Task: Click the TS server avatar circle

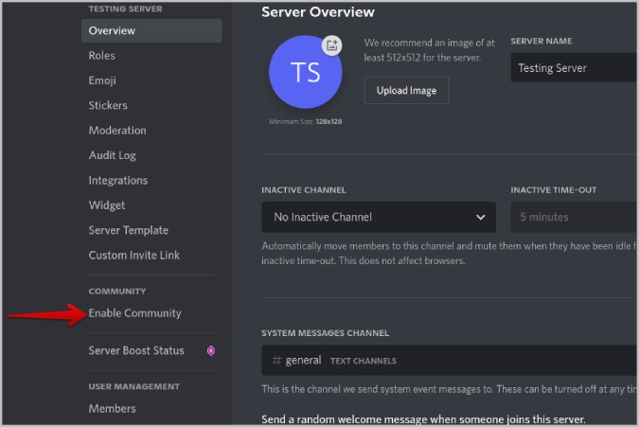Action: 305,72
